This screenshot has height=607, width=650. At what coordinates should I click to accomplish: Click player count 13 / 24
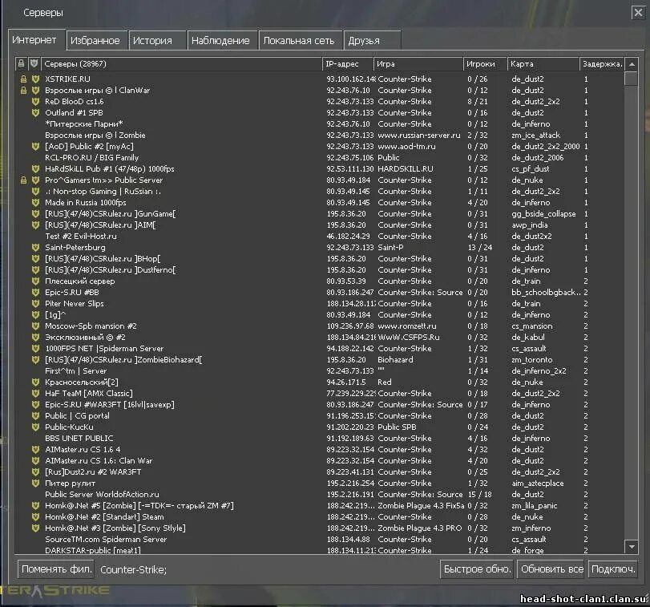click(x=479, y=247)
